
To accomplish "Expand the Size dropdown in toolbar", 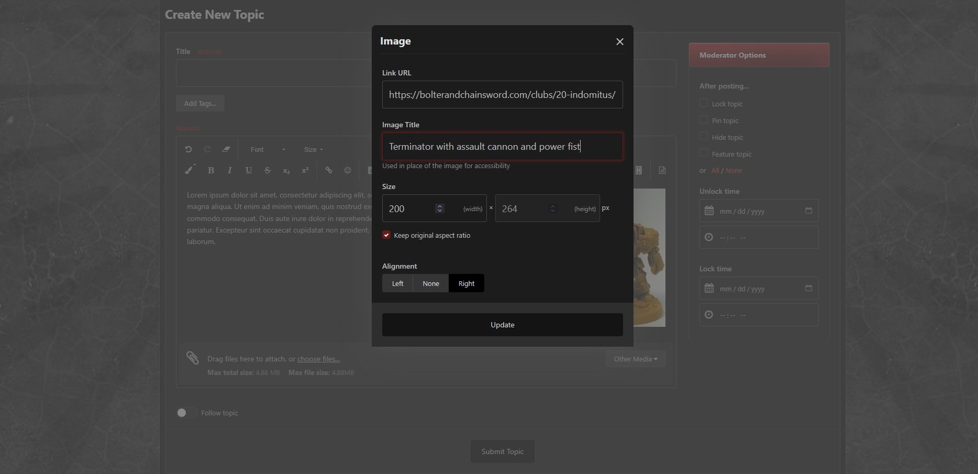I will point(313,150).
